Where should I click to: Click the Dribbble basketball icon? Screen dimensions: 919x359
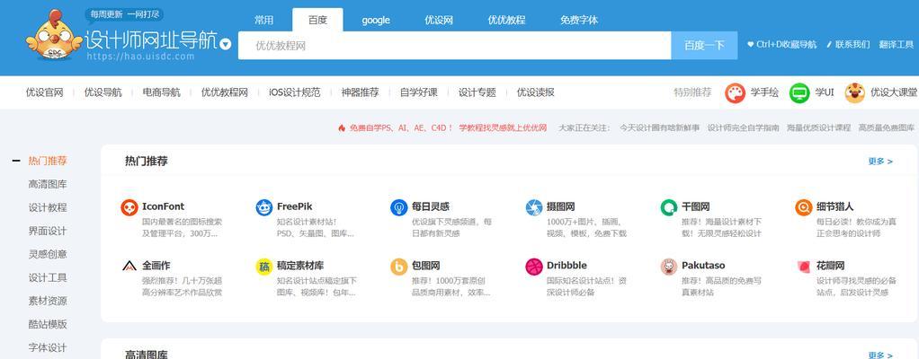[x=533, y=266]
